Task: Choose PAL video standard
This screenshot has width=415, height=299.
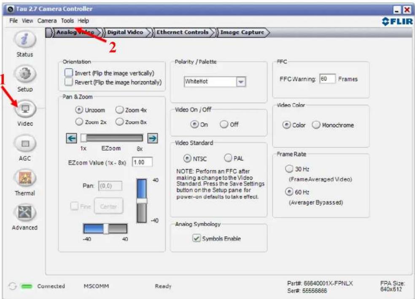Action: (228, 158)
